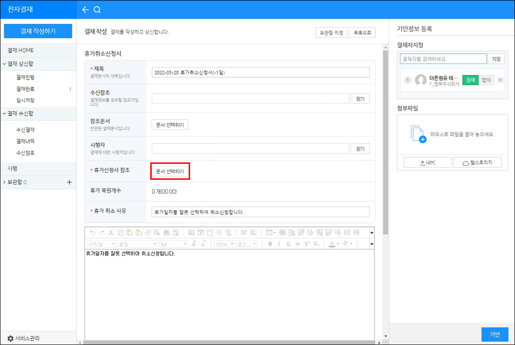515x345 pixels.
Task: Remove the approver with X button
Action: [500, 80]
